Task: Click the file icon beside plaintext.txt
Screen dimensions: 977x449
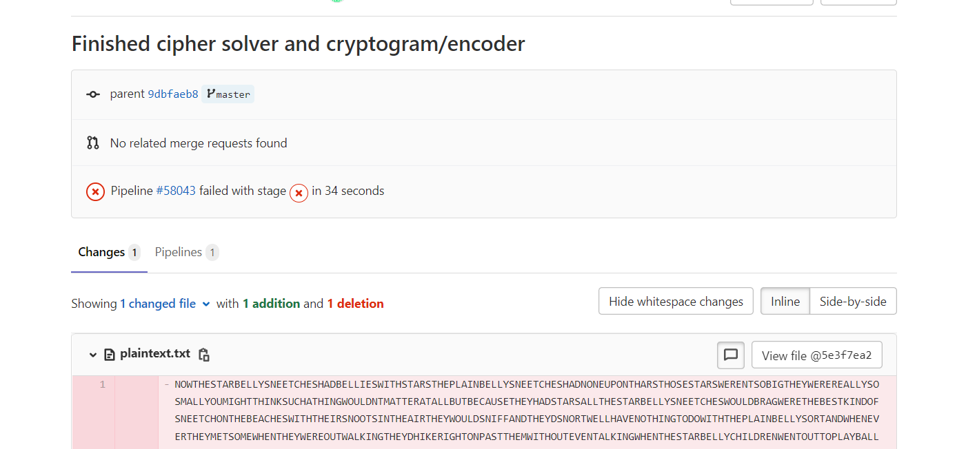Action: 109,355
